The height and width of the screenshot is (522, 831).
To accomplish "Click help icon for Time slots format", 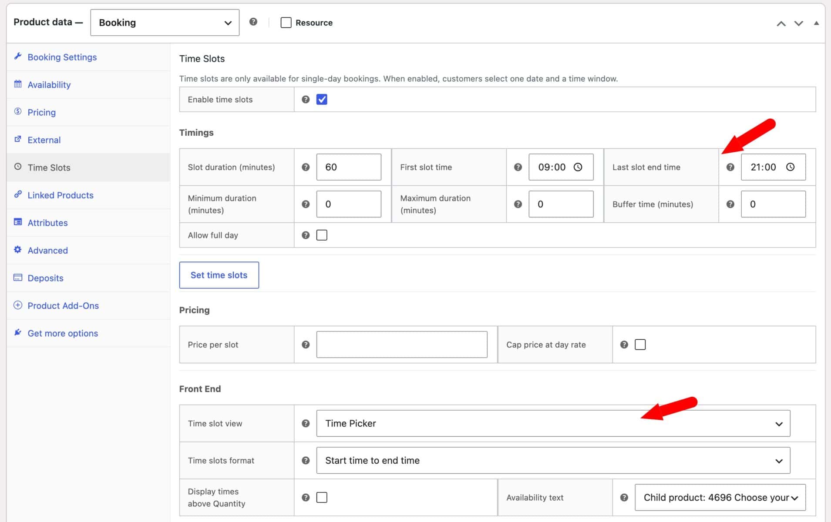I will pyautogui.click(x=306, y=460).
